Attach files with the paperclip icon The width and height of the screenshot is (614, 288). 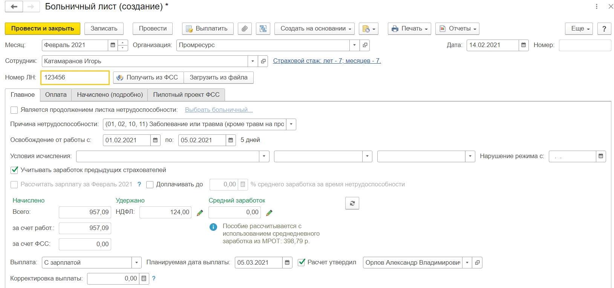click(245, 29)
